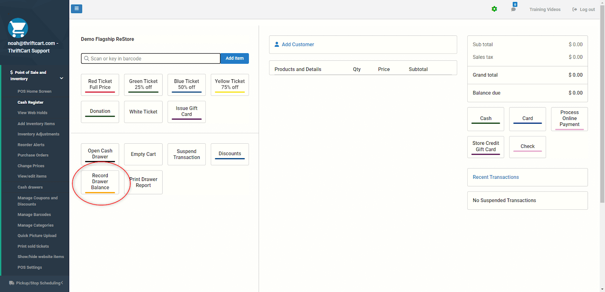Click the Add Customer person icon

[277, 44]
